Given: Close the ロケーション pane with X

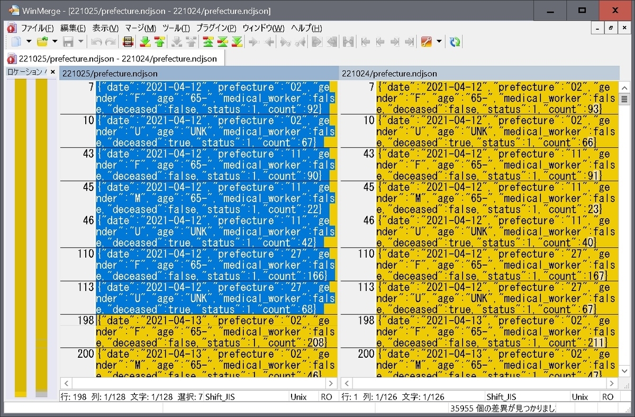Looking at the screenshot, I should 52,72.
